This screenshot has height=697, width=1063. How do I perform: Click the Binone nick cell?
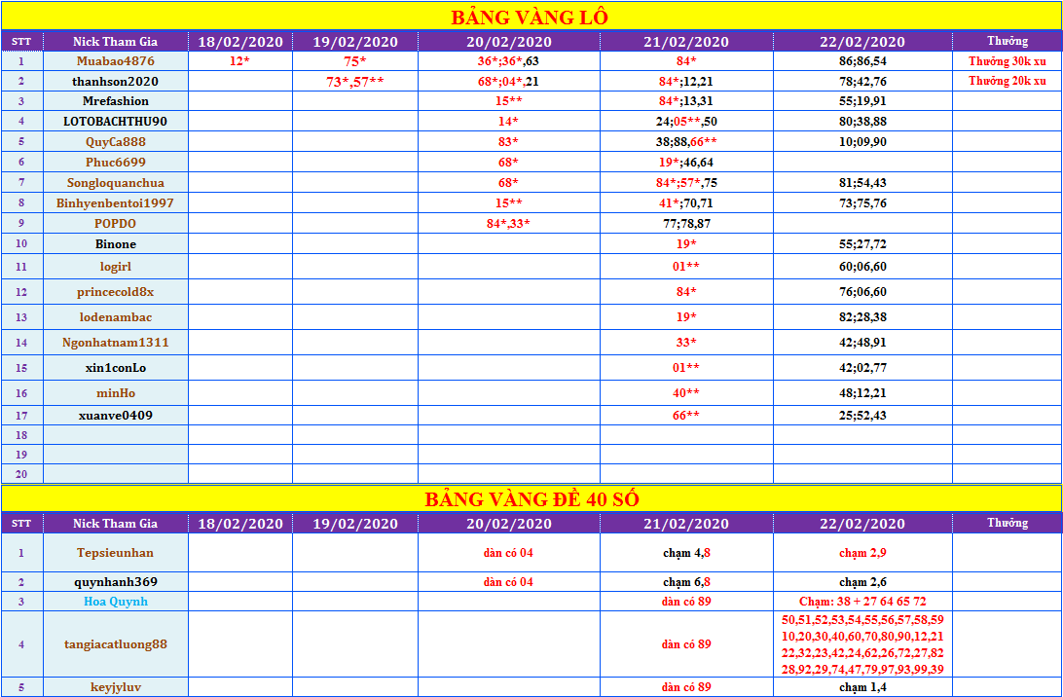(115, 244)
